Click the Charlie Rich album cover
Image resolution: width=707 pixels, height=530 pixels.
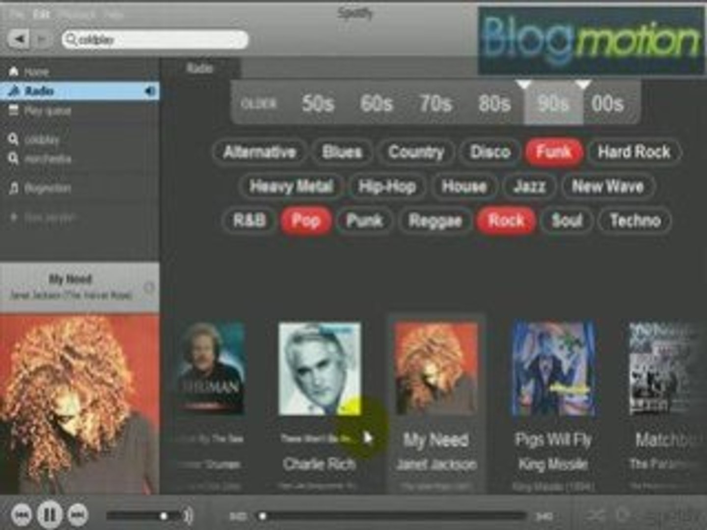point(320,369)
